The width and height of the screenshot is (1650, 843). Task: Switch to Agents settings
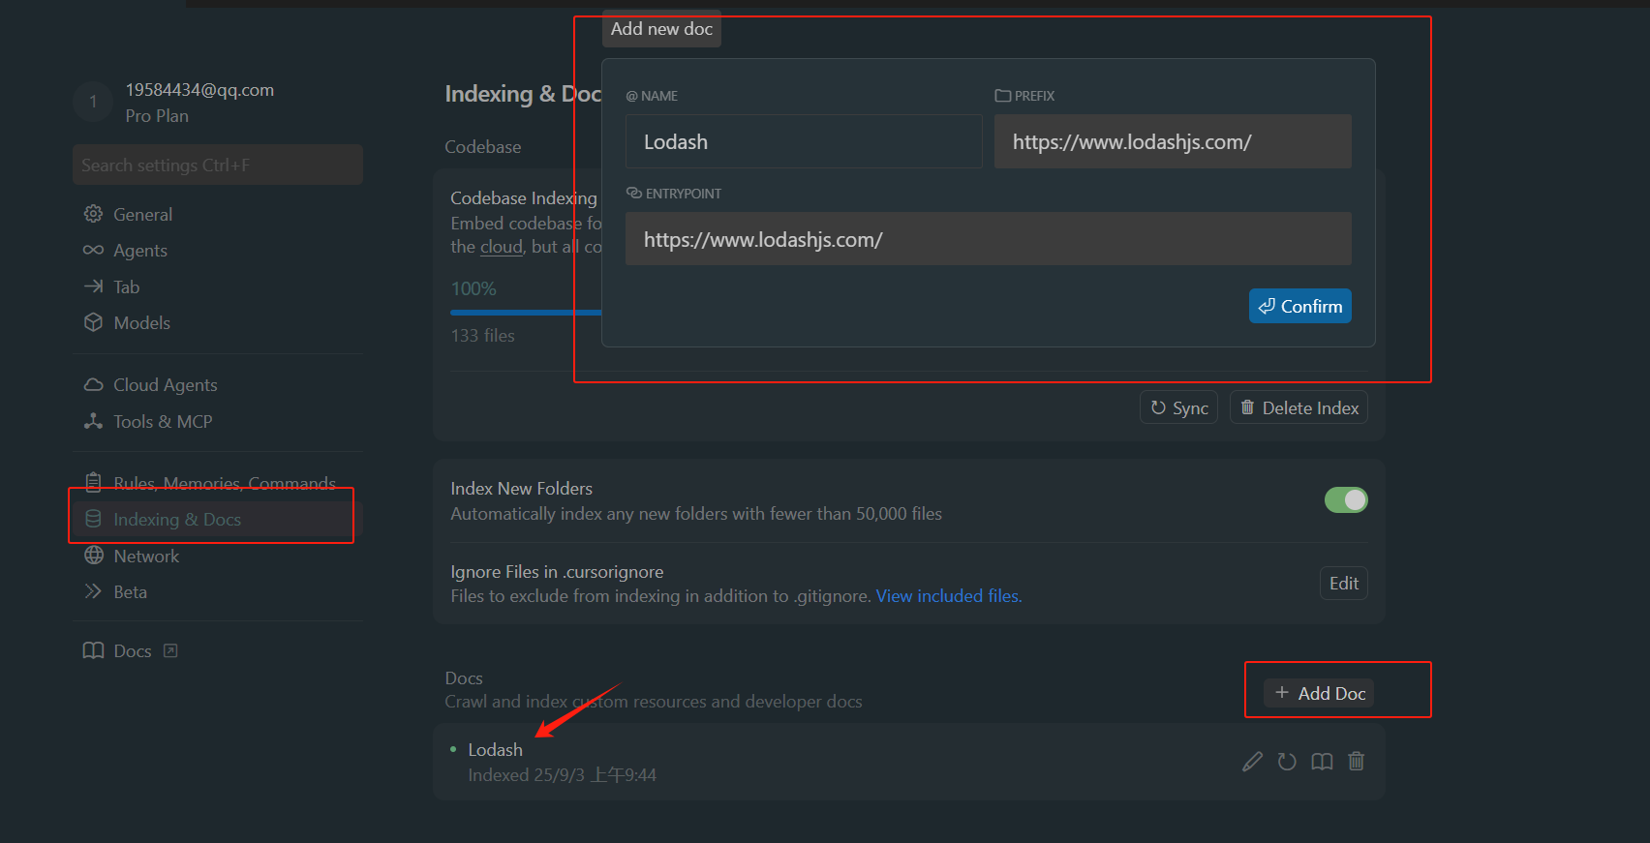tap(139, 251)
